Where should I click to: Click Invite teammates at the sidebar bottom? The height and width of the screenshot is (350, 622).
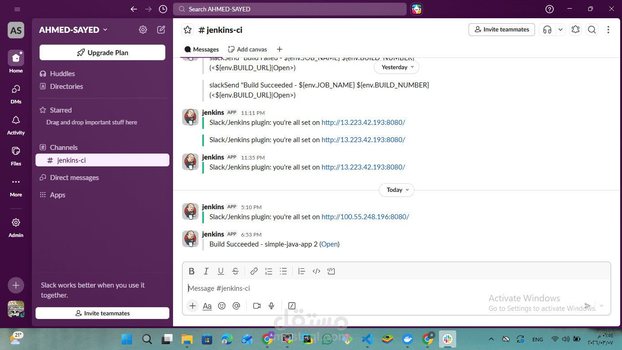pos(102,313)
